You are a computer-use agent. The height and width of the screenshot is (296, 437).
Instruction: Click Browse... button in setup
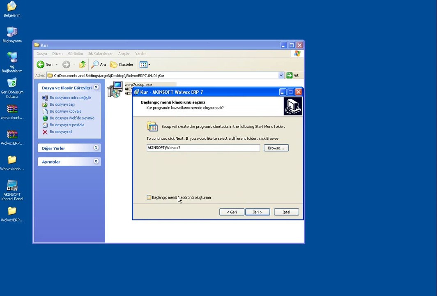click(x=276, y=148)
